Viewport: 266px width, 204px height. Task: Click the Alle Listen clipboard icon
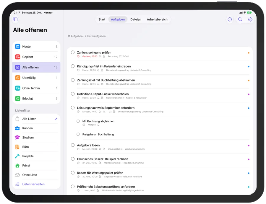pyautogui.click(x=17, y=119)
